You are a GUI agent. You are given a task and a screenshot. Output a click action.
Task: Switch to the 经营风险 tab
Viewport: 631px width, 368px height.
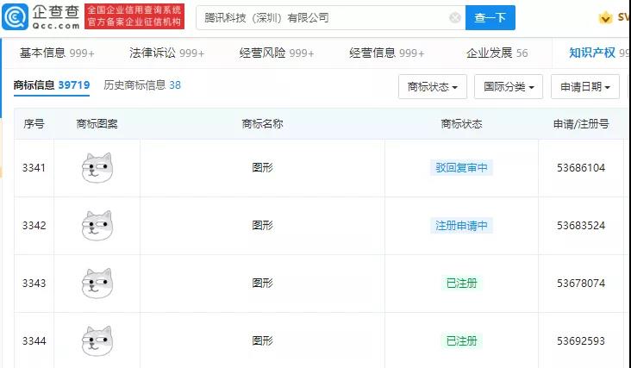pos(277,53)
